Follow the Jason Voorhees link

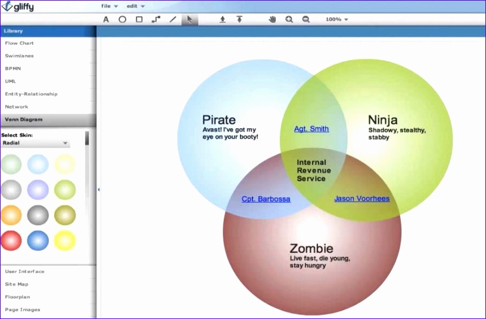click(362, 199)
